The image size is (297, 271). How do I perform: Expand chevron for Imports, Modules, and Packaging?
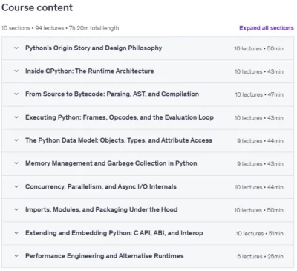point(16,209)
